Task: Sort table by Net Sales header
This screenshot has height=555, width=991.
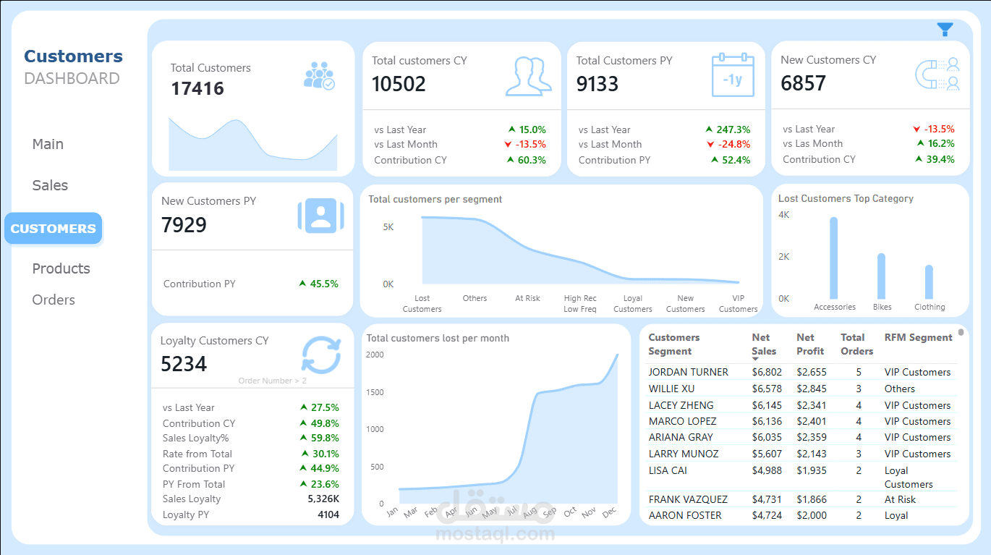Action: (x=764, y=344)
